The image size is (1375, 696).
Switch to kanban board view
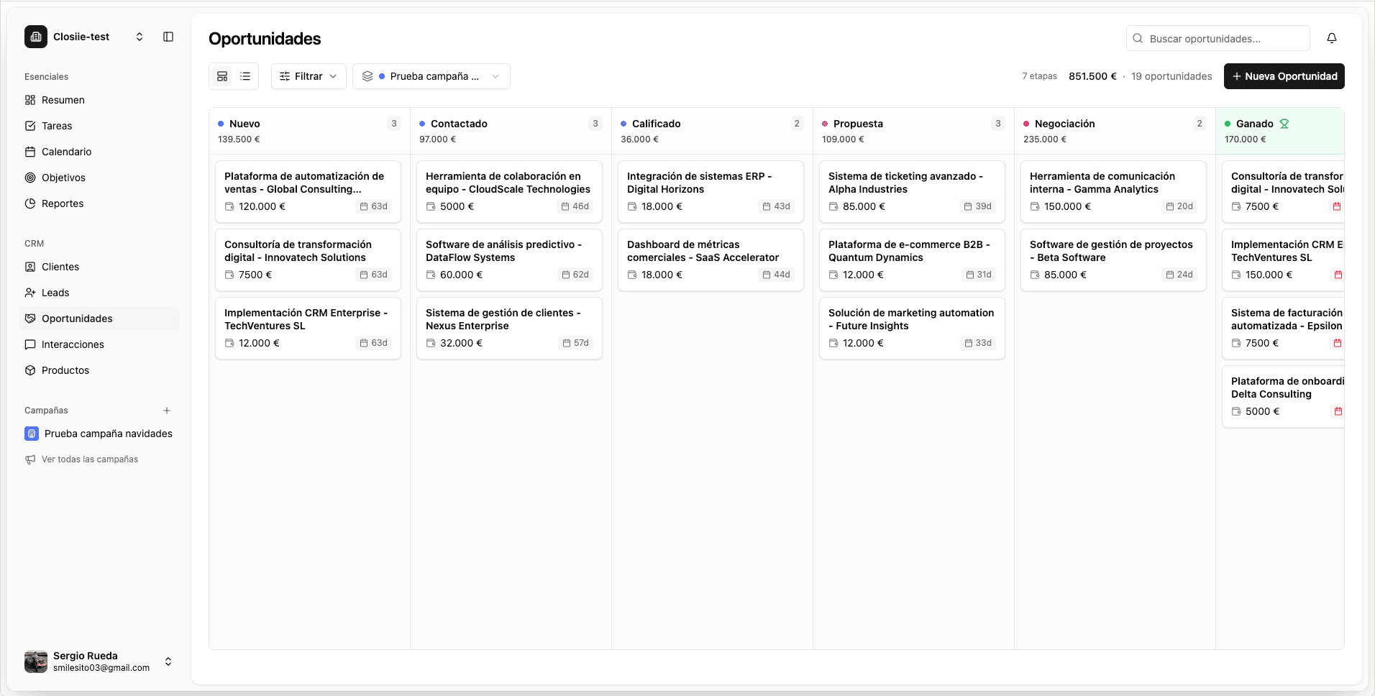pyautogui.click(x=222, y=76)
